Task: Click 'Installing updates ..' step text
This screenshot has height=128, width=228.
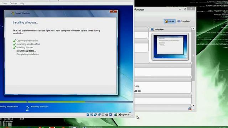Action: (26, 51)
